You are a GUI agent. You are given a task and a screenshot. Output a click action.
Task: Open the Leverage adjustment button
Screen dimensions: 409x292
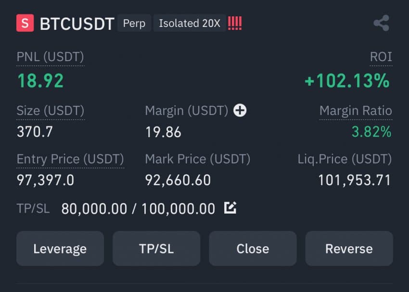point(60,248)
